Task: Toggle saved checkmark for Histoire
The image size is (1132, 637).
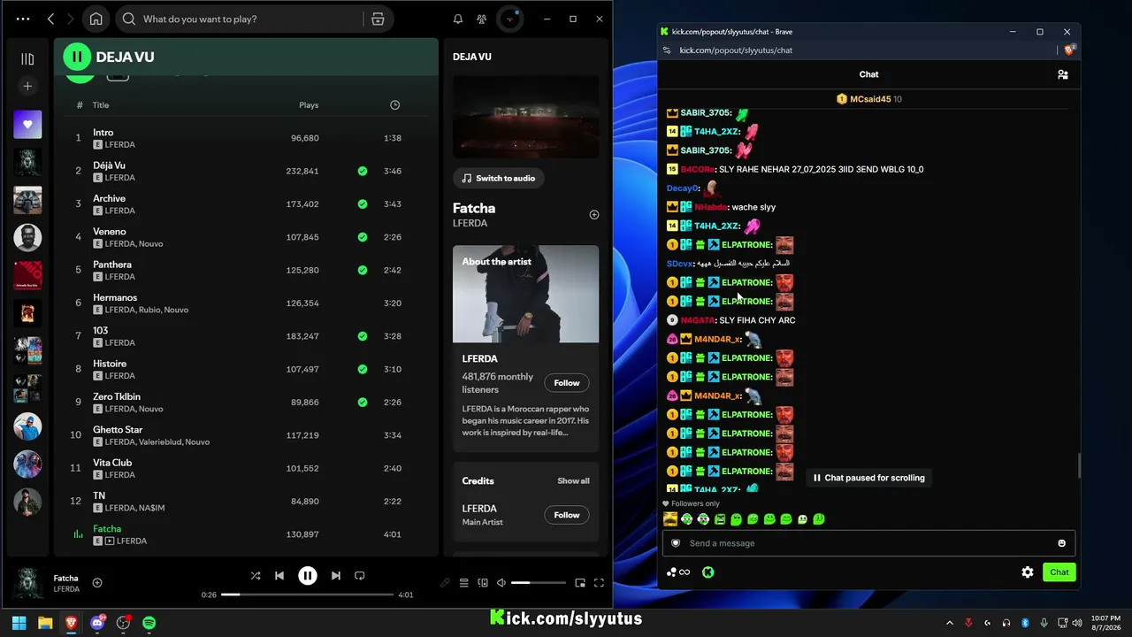Action: [363, 369]
